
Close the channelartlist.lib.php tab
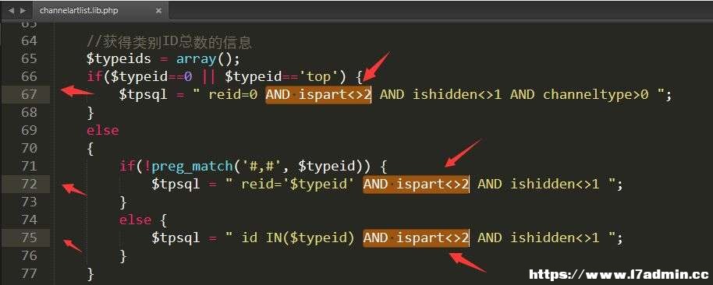pos(158,10)
